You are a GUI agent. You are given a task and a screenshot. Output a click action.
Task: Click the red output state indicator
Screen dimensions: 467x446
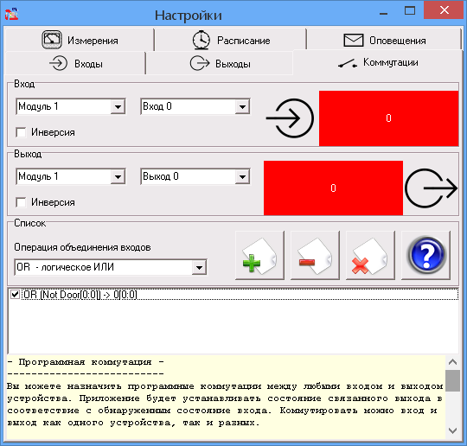coord(333,188)
